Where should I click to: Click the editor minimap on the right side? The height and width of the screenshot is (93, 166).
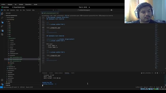pos(157,46)
